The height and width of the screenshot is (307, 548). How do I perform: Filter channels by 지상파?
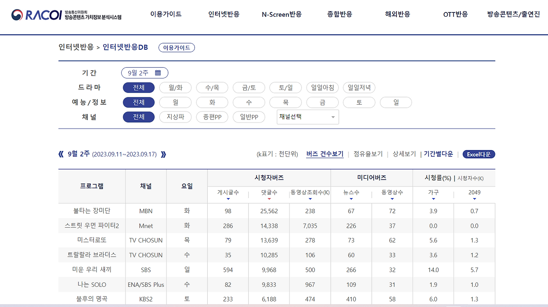175,117
